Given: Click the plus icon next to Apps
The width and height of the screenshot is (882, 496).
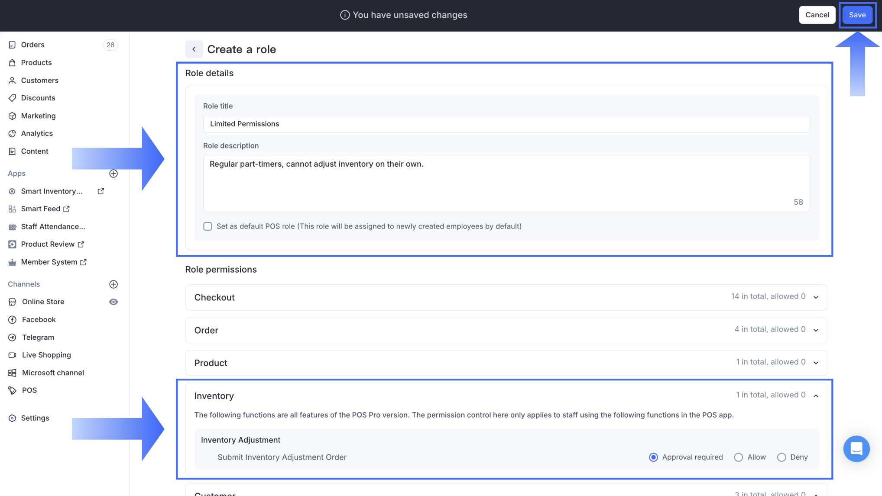Looking at the screenshot, I should point(113,174).
